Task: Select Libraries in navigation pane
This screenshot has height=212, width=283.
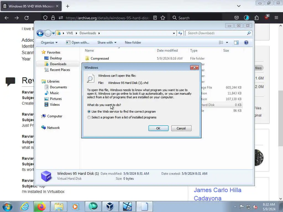Action: point(53,81)
